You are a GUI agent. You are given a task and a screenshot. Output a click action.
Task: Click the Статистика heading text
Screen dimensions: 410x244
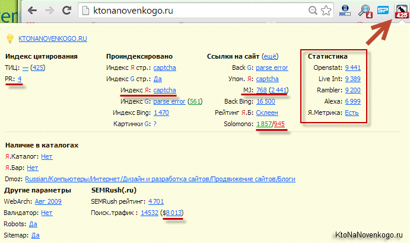click(x=328, y=57)
